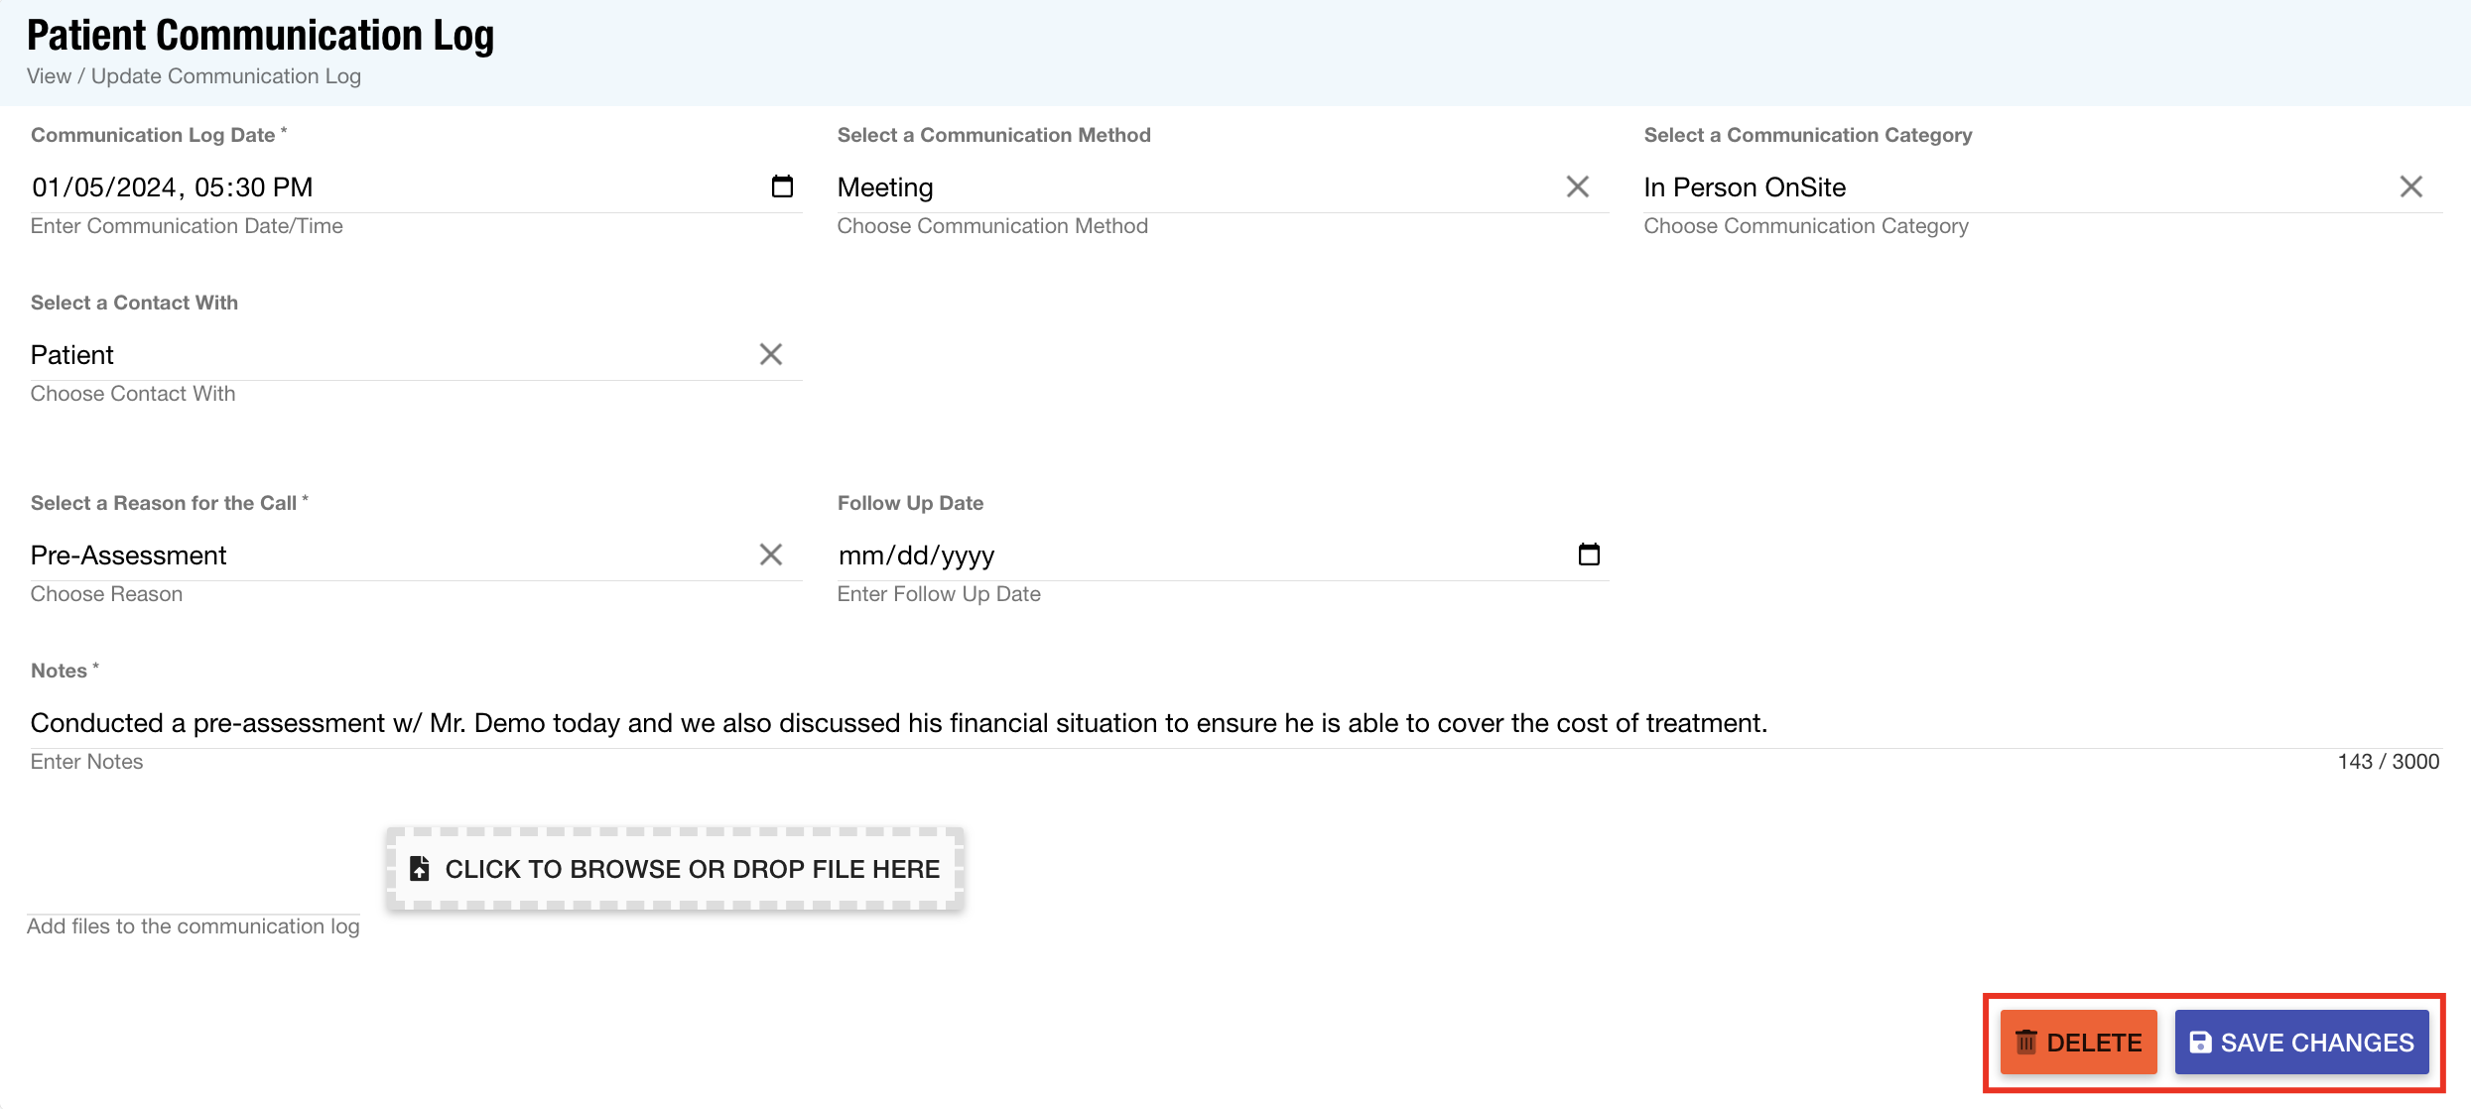
Task: Open calendar picker for Communication Log Date
Action: coord(782,186)
